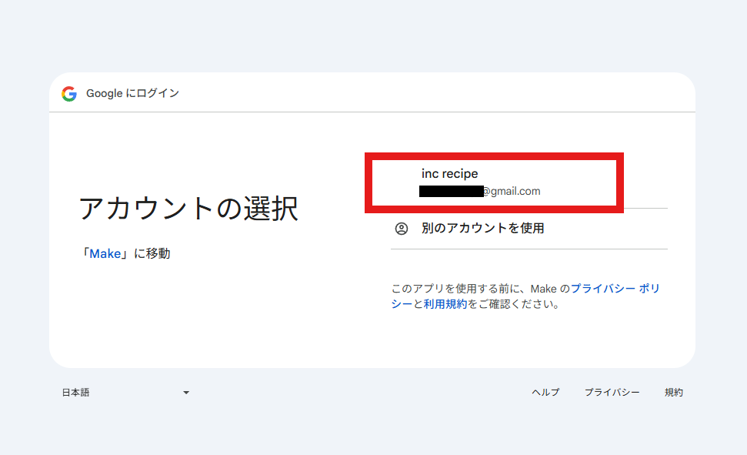Click the Google logo icon
This screenshot has height=455, width=747.
[x=69, y=93]
